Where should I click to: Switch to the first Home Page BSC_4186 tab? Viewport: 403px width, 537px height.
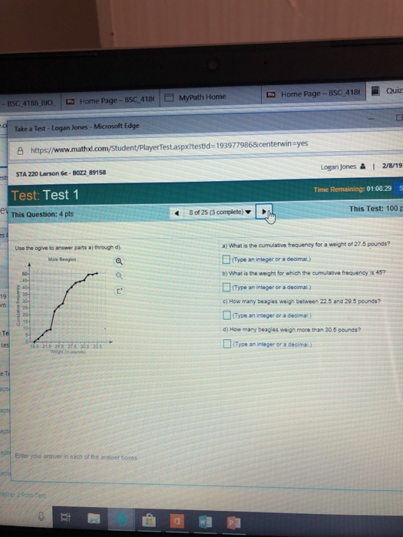[111, 100]
